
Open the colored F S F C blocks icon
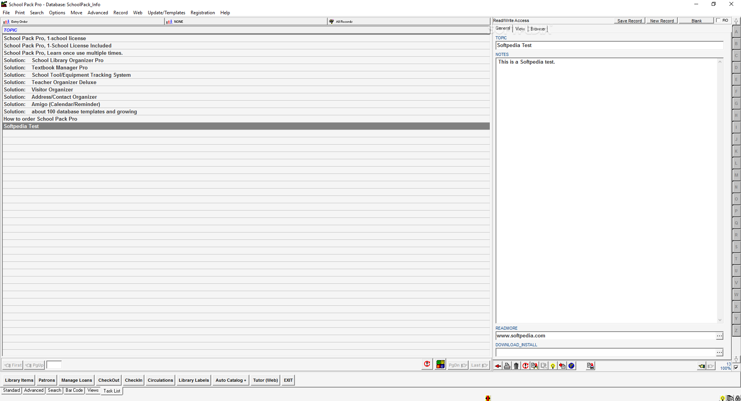[x=440, y=364]
